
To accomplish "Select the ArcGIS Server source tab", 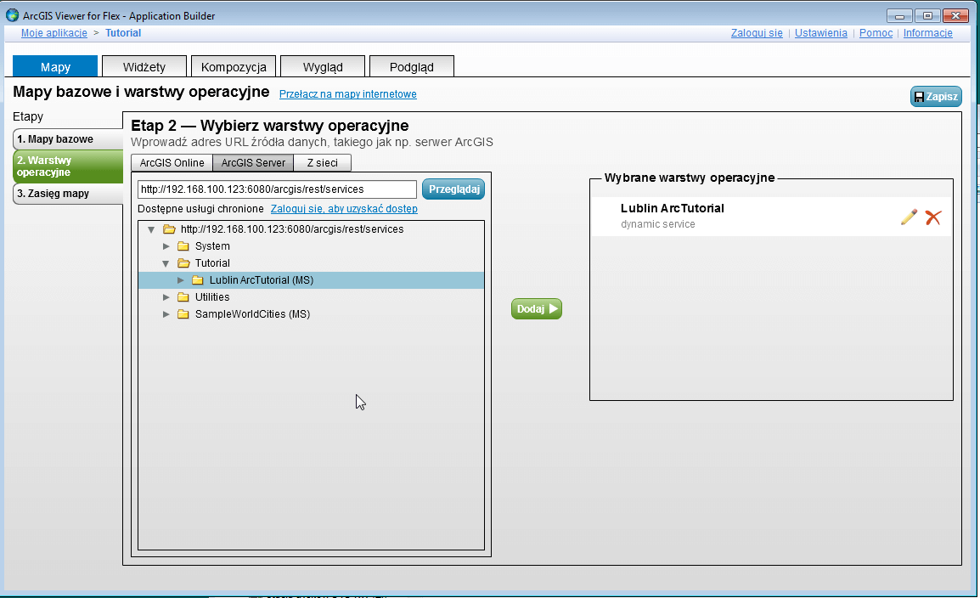I will click(x=253, y=162).
